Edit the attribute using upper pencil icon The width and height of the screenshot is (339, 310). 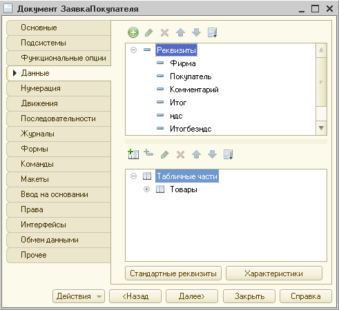tap(149, 32)
